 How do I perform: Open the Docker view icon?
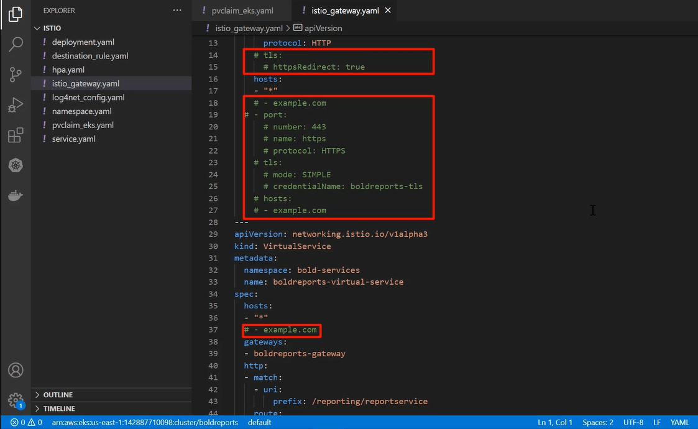[16, 195]
